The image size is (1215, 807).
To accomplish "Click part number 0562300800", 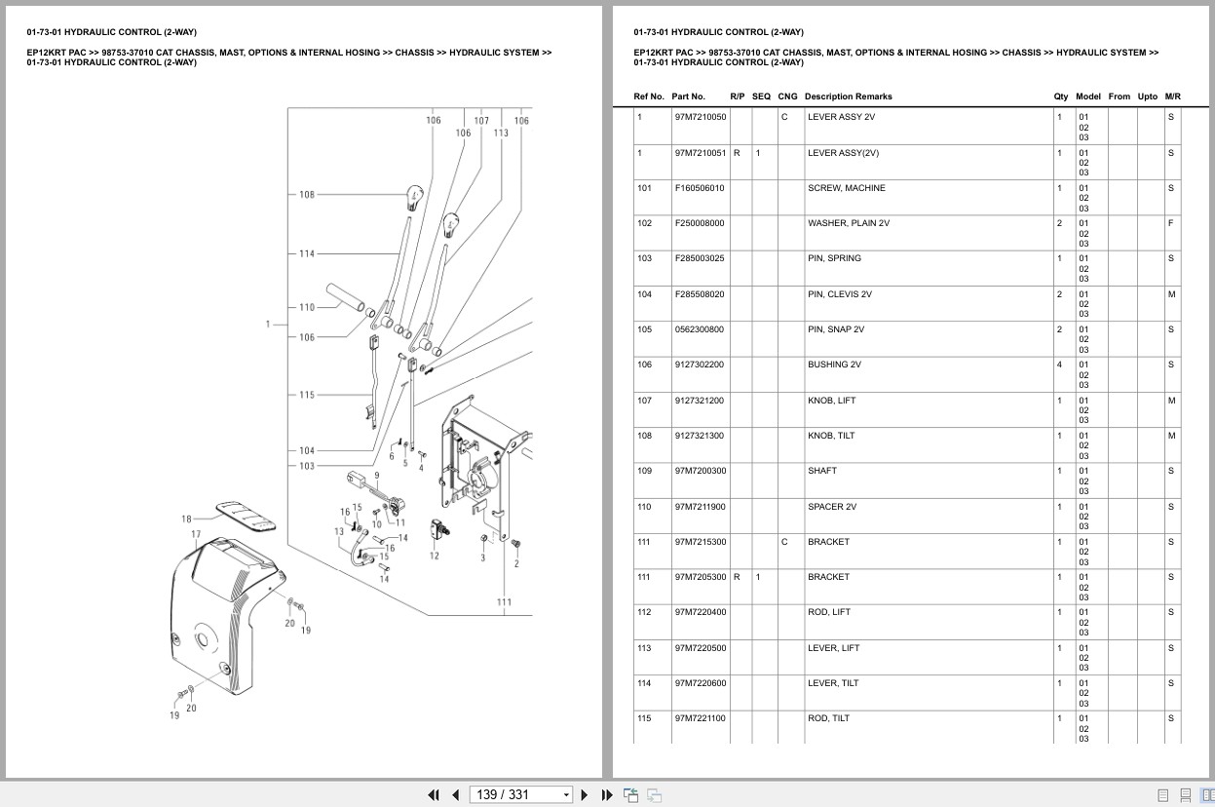I will [700, 329].
